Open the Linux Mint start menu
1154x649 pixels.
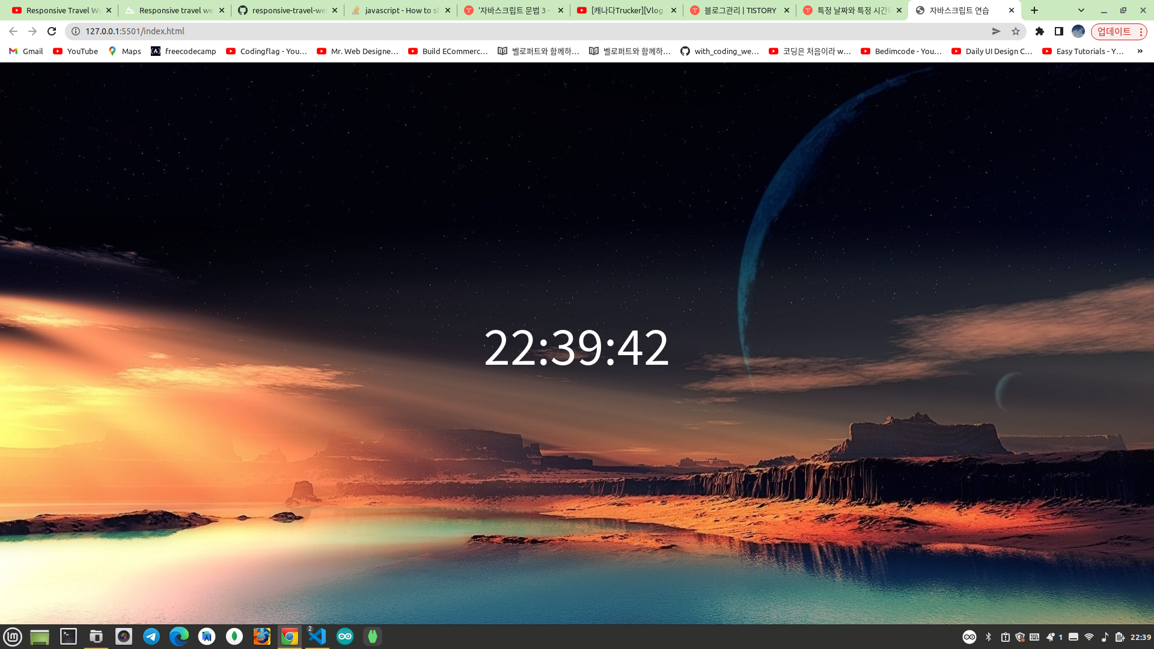coord(13,636)
